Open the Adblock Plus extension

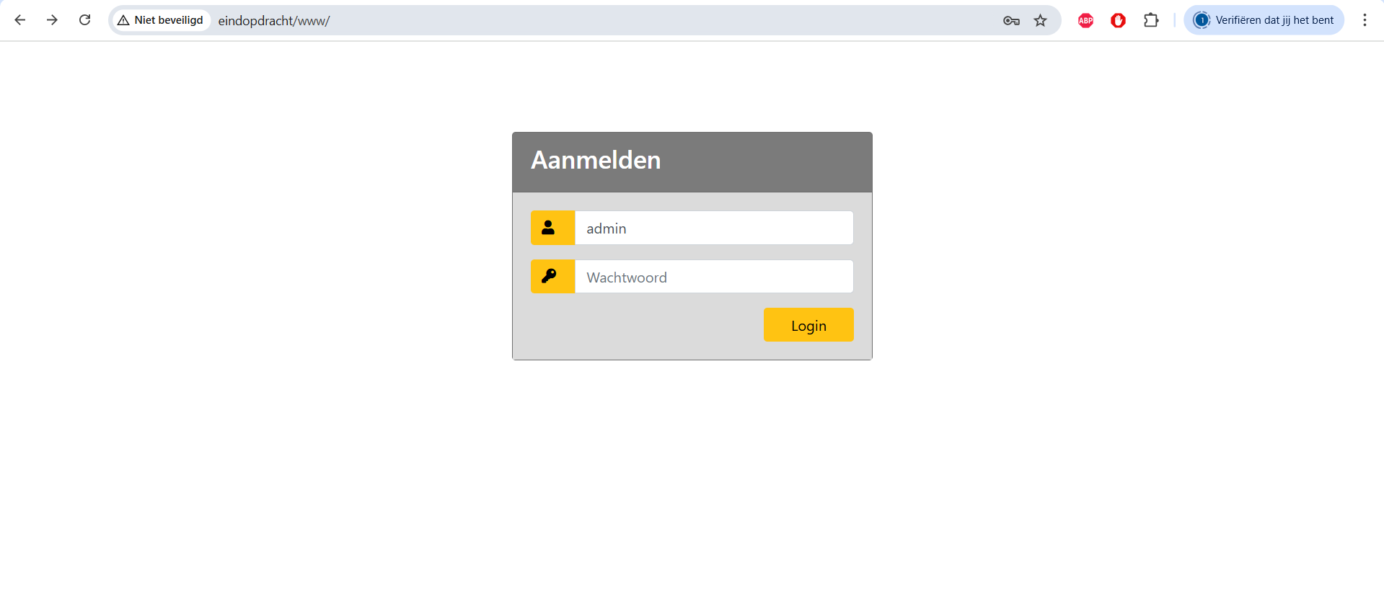(x=1085, y=21)
